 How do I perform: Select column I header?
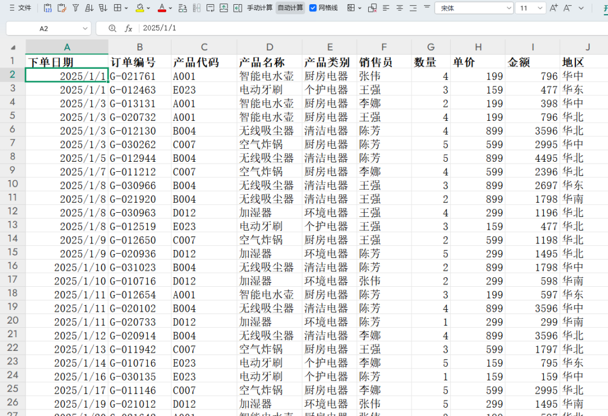(x=533, y=47)
